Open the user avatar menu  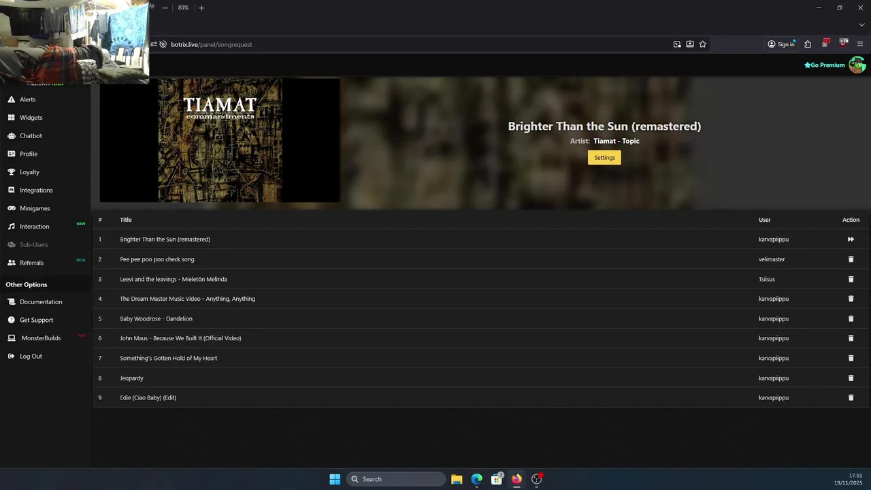857,65
